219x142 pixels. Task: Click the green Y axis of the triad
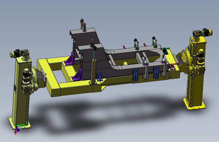pos(21,125)
